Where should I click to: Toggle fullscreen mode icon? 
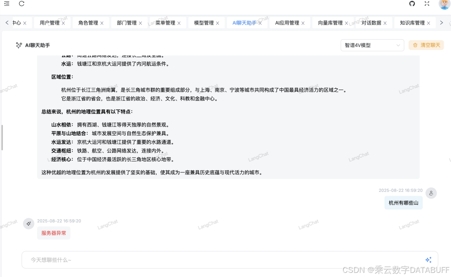tap(427, 3)
